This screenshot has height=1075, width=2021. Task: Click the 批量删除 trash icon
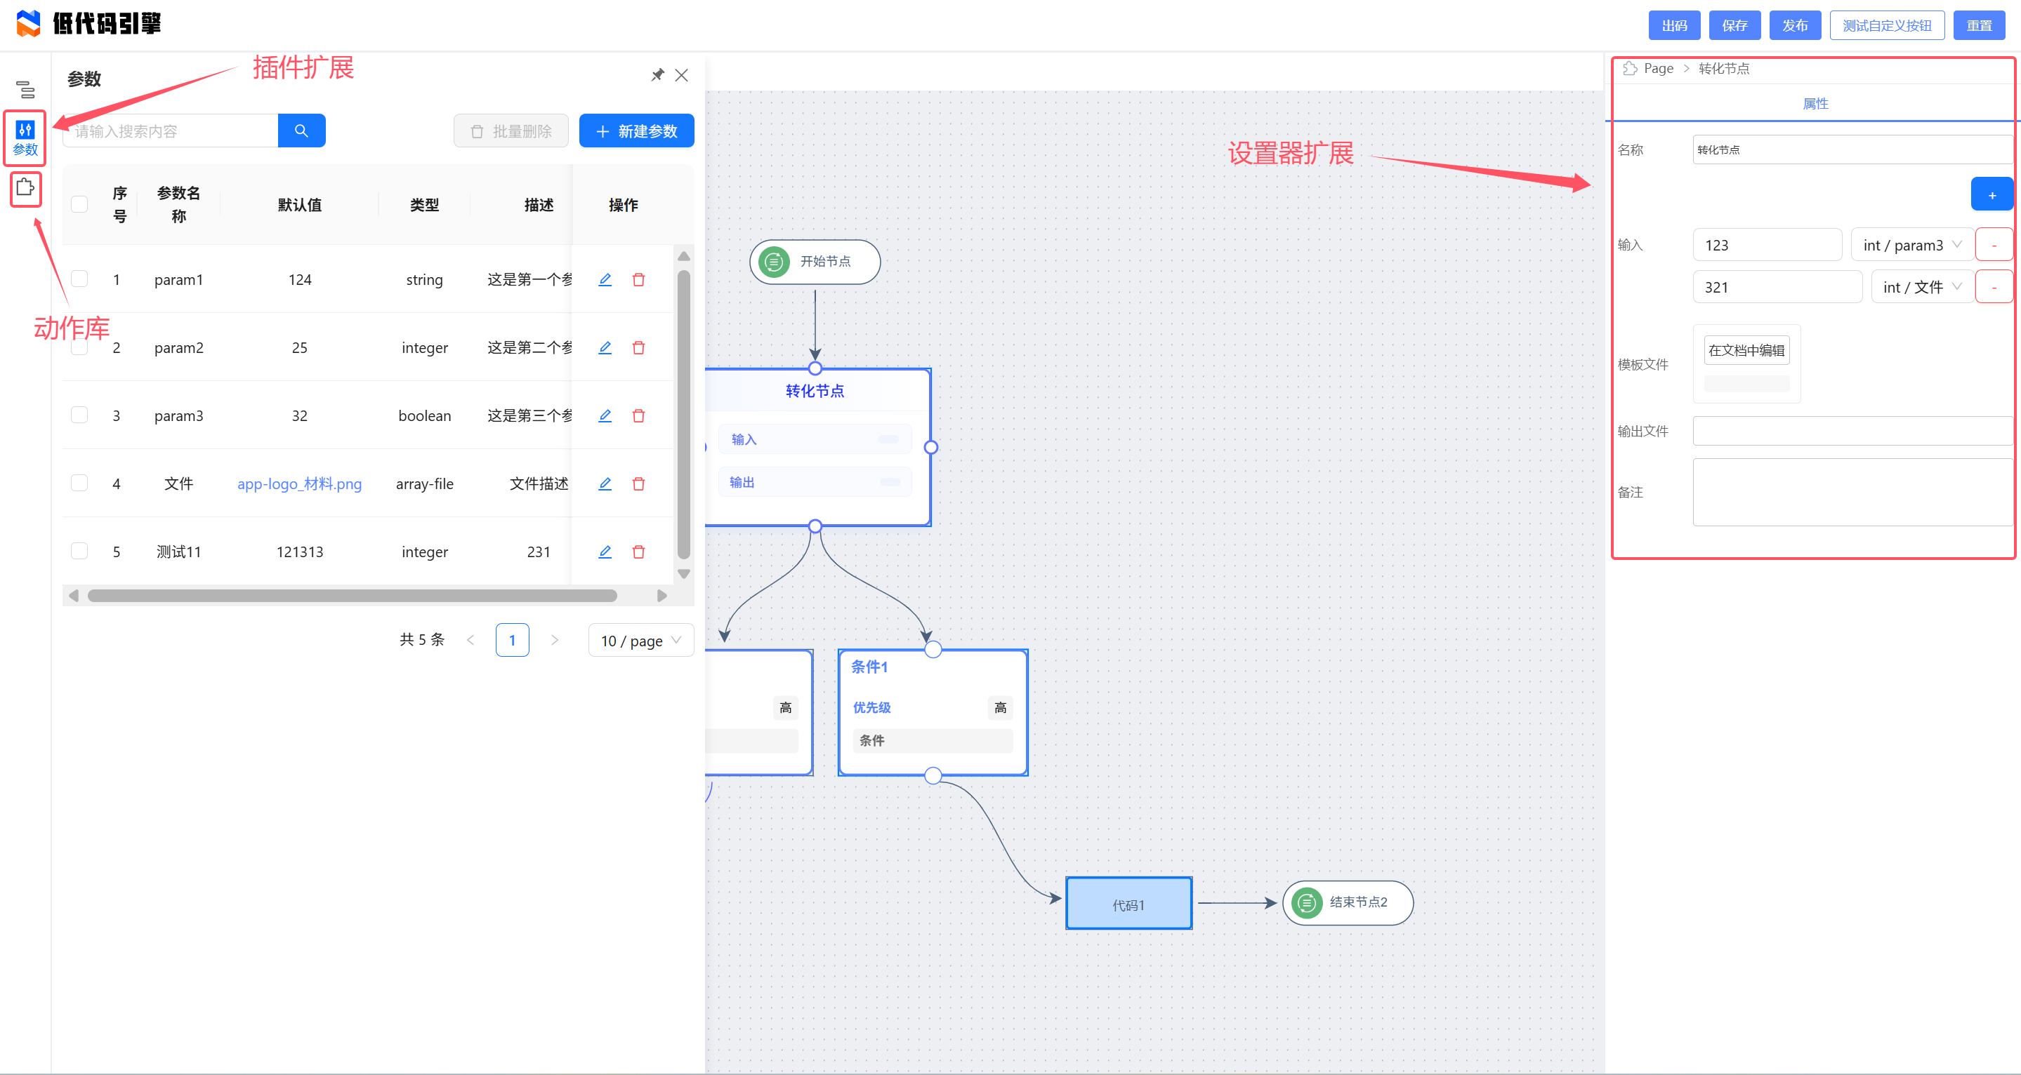477,131
